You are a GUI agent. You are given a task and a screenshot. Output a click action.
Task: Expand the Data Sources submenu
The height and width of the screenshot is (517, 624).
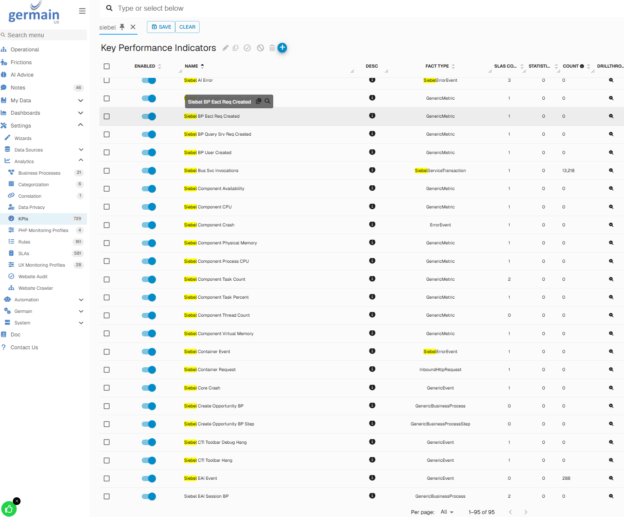click(81, 150)
